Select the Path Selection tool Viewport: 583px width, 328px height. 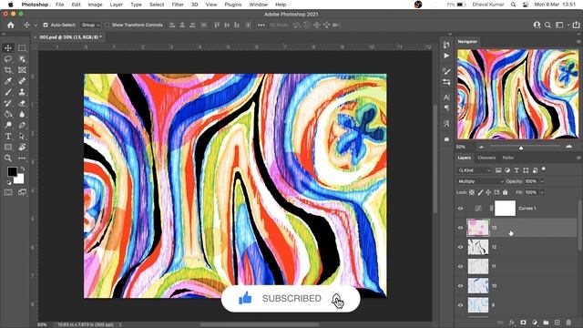[22, 136]
